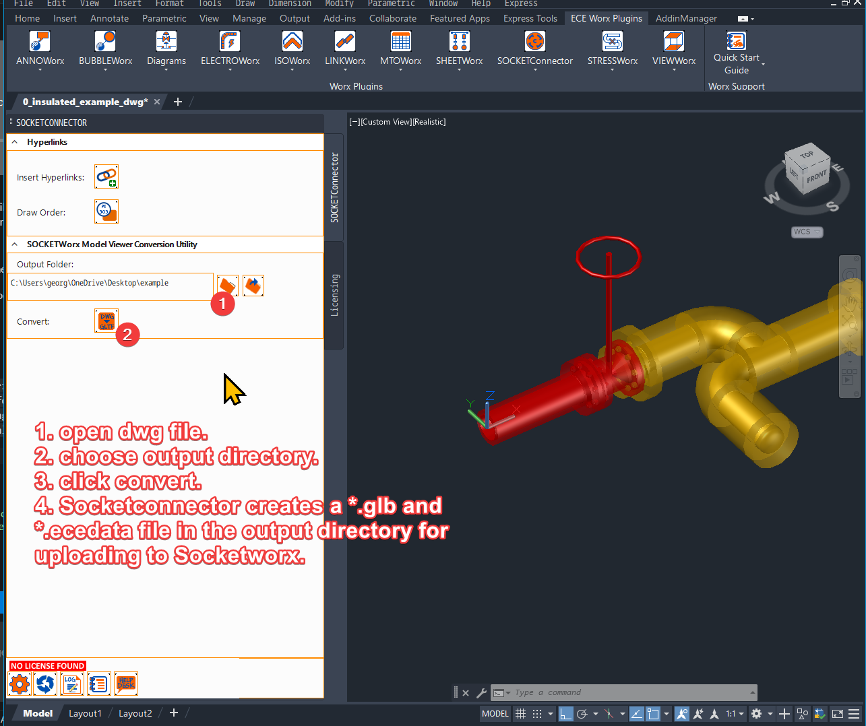The image size is (866, 726).
Task: Open the Custom View viewport menu
Action: point(385,122)
